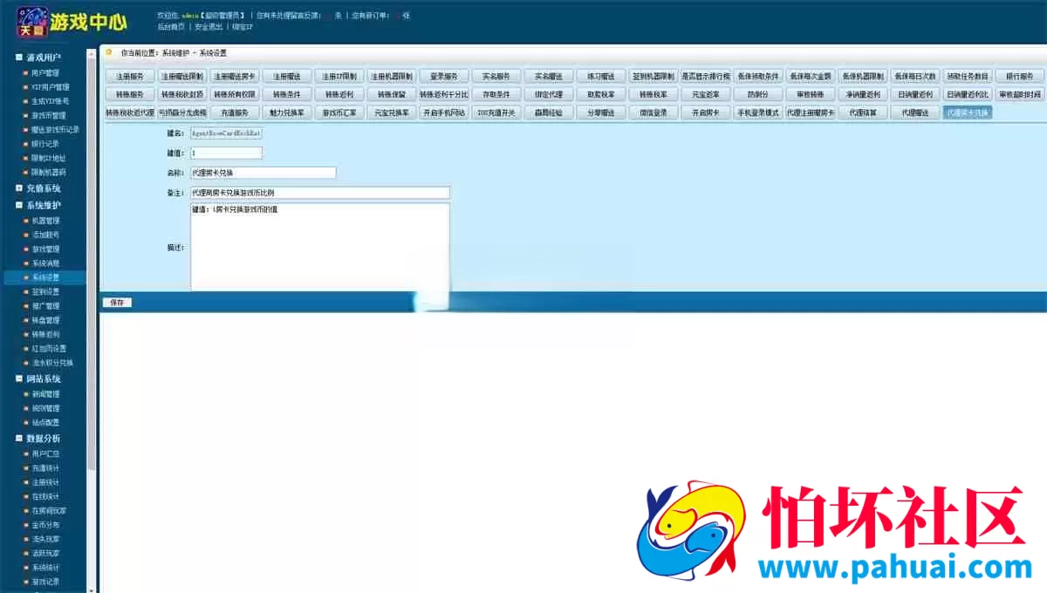The image size is (1047, 593).
Task: Click the 游戏中心 logo icon
Action: point(33,22)
